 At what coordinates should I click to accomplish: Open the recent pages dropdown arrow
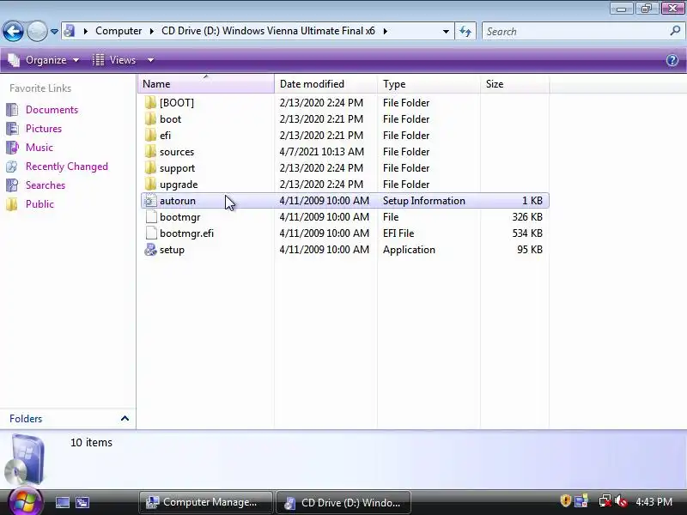tap(54, 32)
